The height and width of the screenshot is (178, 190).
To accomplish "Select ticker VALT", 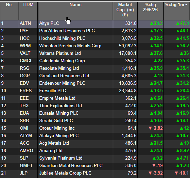I will point(25,53).
